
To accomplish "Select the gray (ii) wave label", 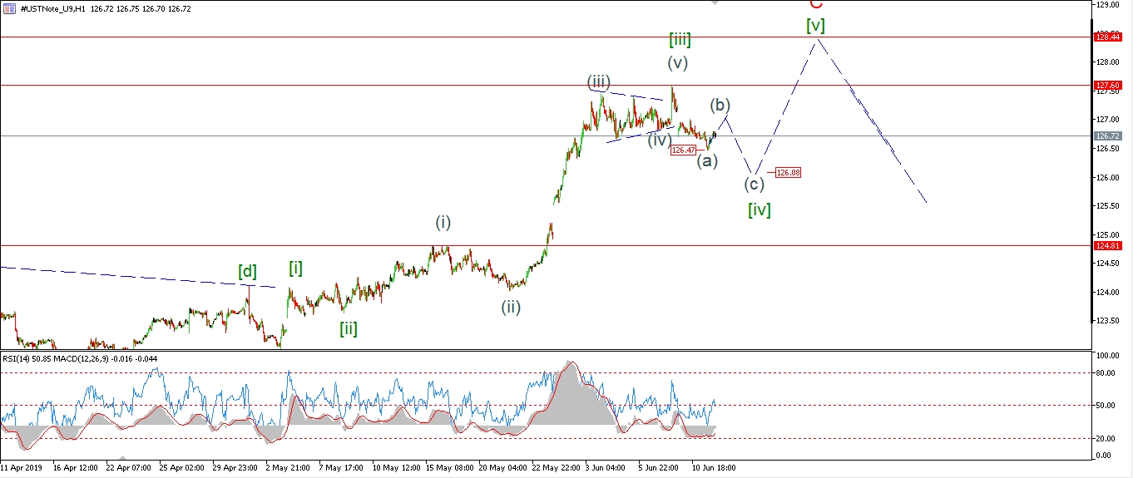I will pyautogui.click(x=511, y=307).
